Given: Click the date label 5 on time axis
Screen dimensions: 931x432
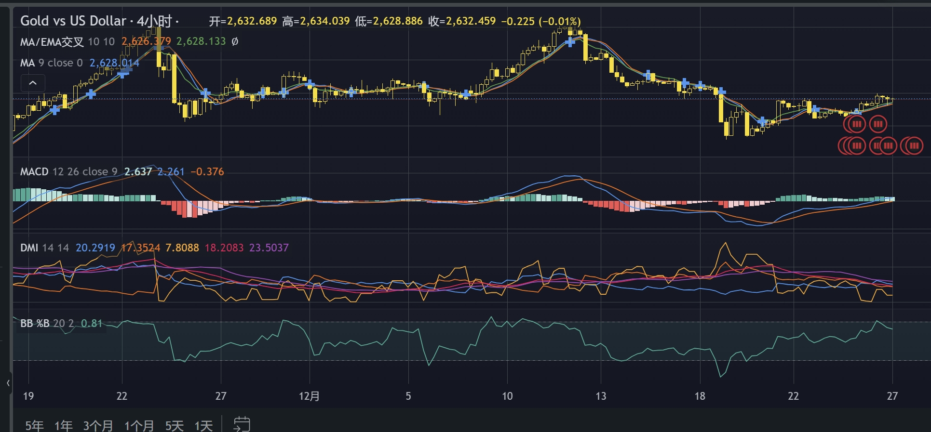Looking at the screenshot, I should 408,396.
